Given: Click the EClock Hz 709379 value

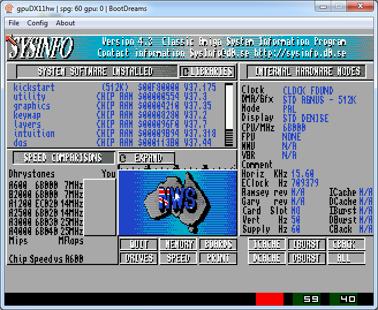Looking at the screenshot, I should (305, 183).
